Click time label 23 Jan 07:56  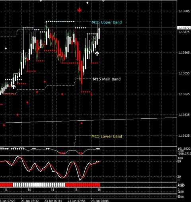[x=76, y=200]
